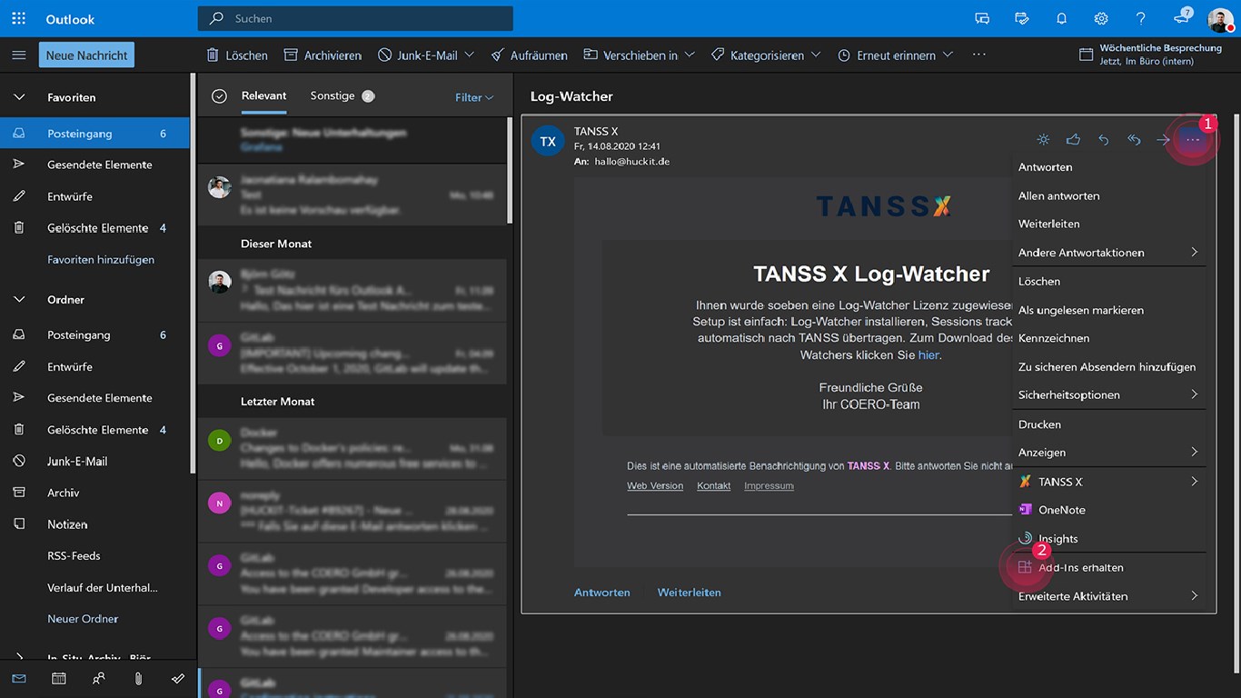Toggle the select-all circle checkbox
The height and width of the screenshot is (698, 1241).
pos(219,96)
